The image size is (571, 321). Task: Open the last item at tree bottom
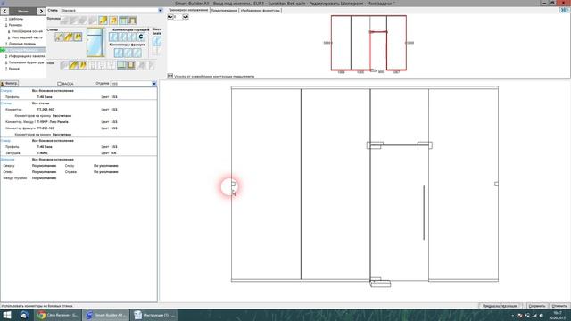[x=14, y=69]
